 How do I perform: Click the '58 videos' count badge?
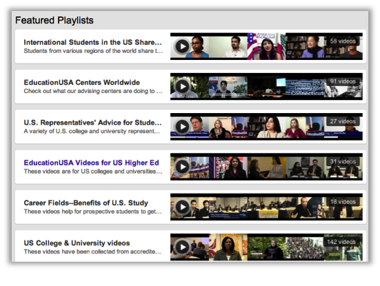click(343, 41)
